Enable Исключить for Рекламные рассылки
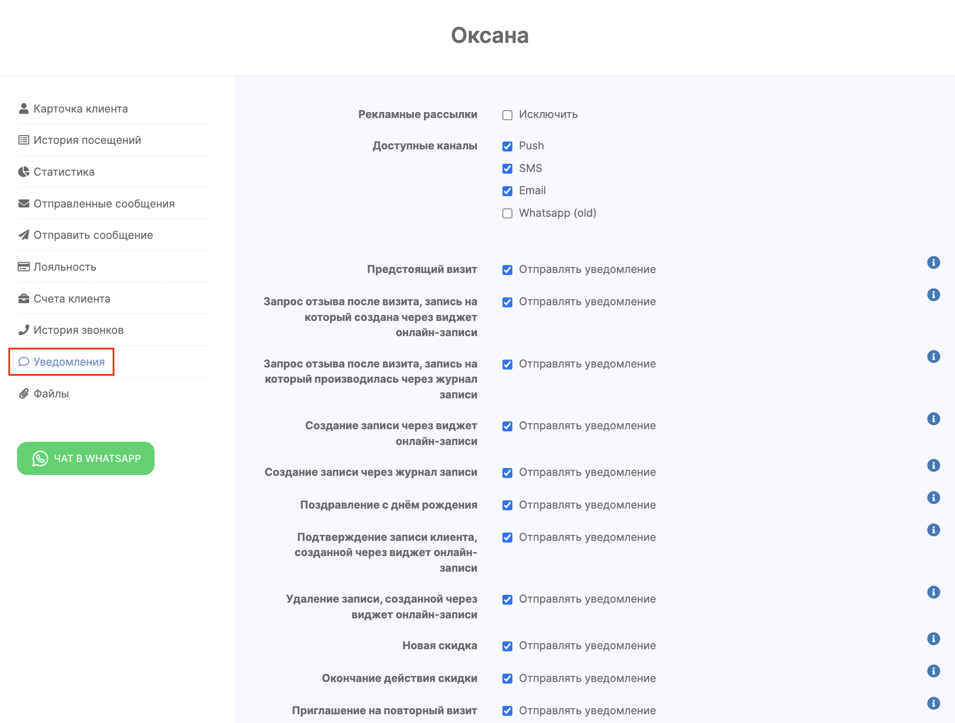 click(507, 115)
